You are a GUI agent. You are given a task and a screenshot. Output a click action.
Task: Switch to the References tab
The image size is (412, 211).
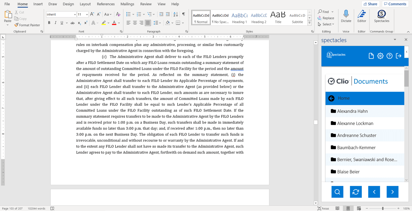[x=106, y=4]
